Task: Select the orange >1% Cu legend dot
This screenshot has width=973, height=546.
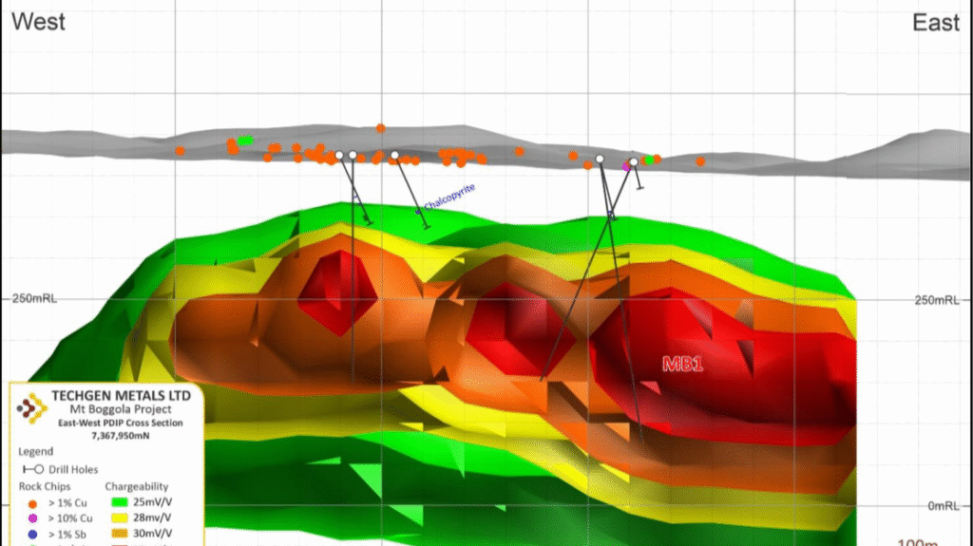Action: tap(34, 501)
